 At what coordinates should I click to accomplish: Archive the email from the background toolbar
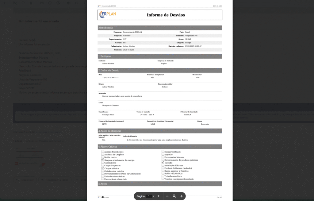point(15,3)
